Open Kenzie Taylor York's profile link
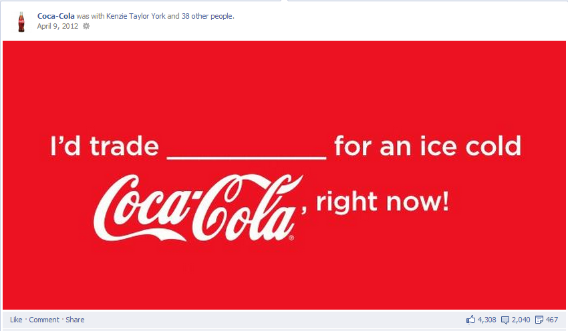568x331 pixels. 136,16
